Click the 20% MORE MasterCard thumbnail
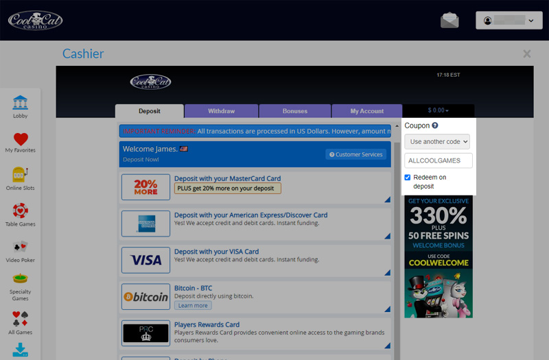Image resolution: width=549 pixels, height=360 pixels. tap(145, 187)
